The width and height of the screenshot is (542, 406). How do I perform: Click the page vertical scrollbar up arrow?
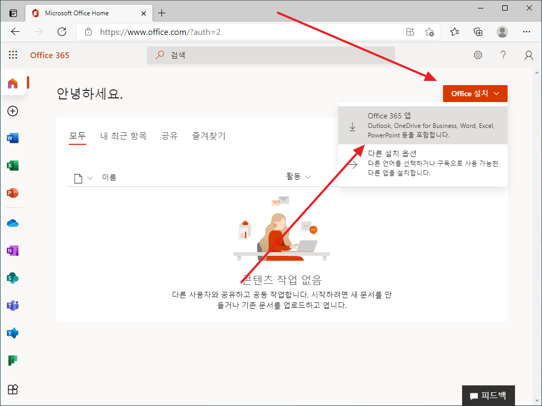(x=537, y=72)
